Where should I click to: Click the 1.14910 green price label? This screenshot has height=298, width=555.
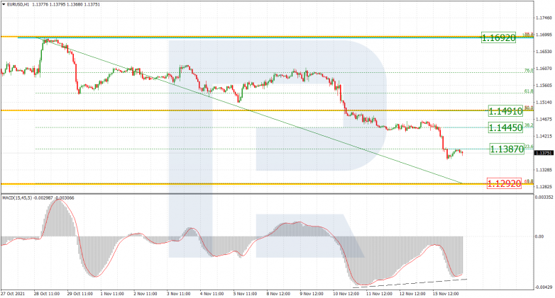click(x=505, y=112)
